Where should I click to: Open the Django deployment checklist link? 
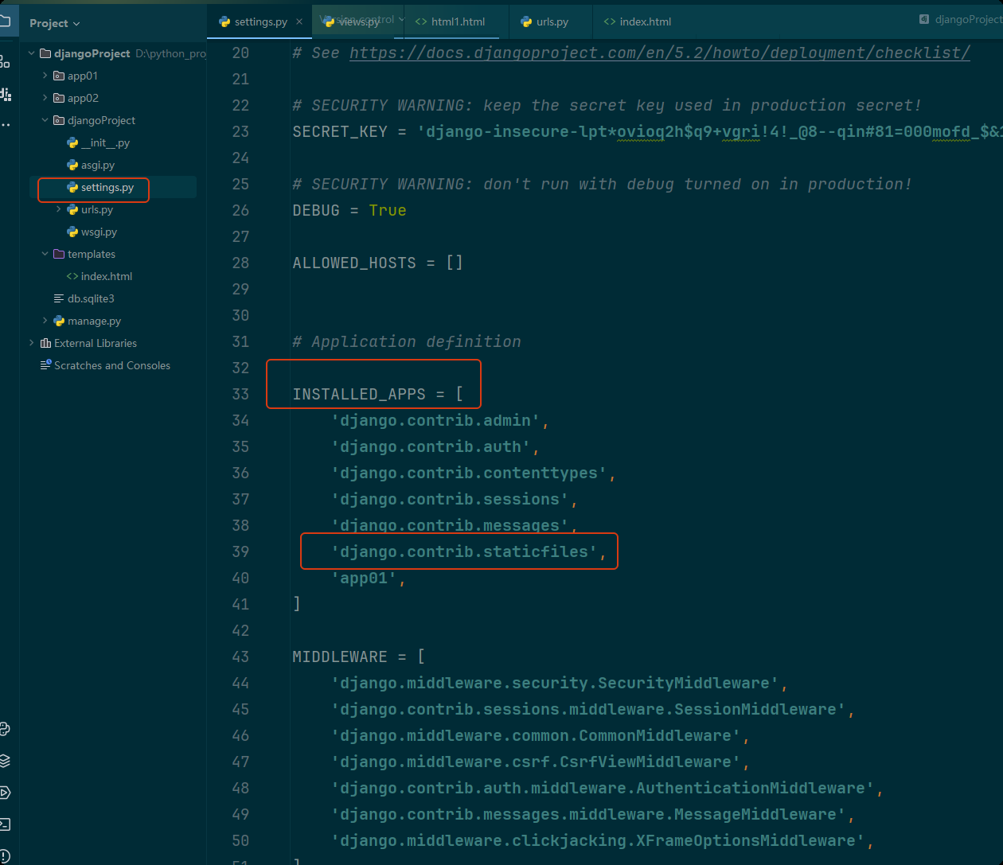[660, 53]
